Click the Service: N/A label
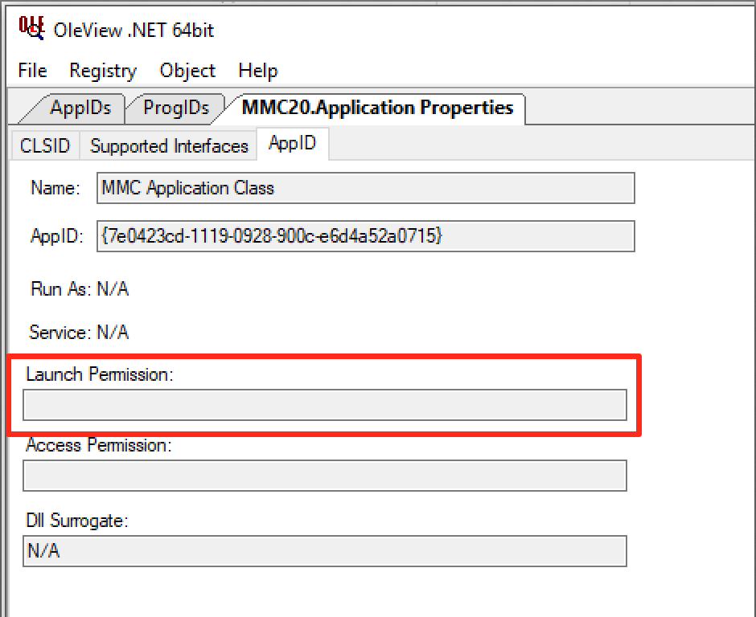The image size is (756, 617). tap(79, 333)
